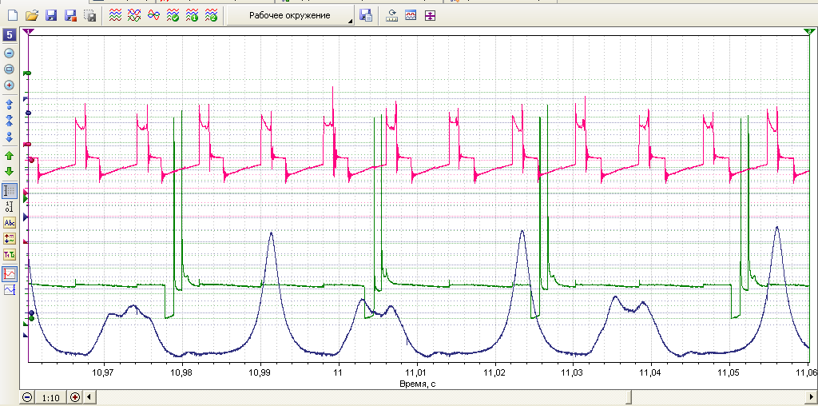Open file with the folder icon
The width and height of the screenshot is (818, 406).
pos(32,16)
